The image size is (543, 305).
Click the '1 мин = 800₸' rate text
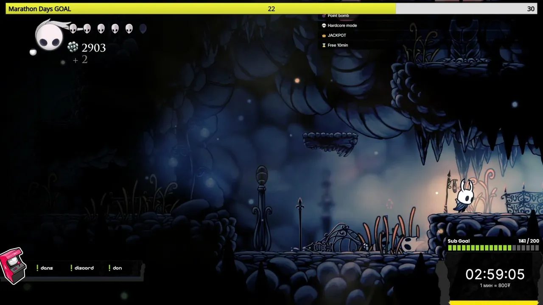tap(495, 286)
